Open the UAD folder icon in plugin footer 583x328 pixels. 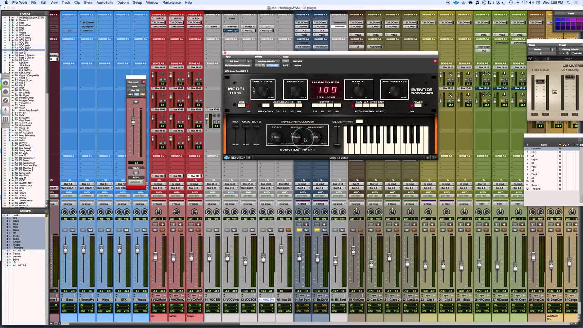[242, 158]
